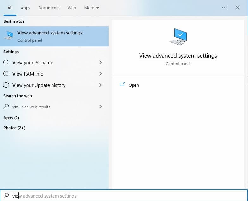Image resolution: width=248 pixels, height=201 pixels.
Task: Expand the View your PC name chevron
Action: [x=100, y=62]
